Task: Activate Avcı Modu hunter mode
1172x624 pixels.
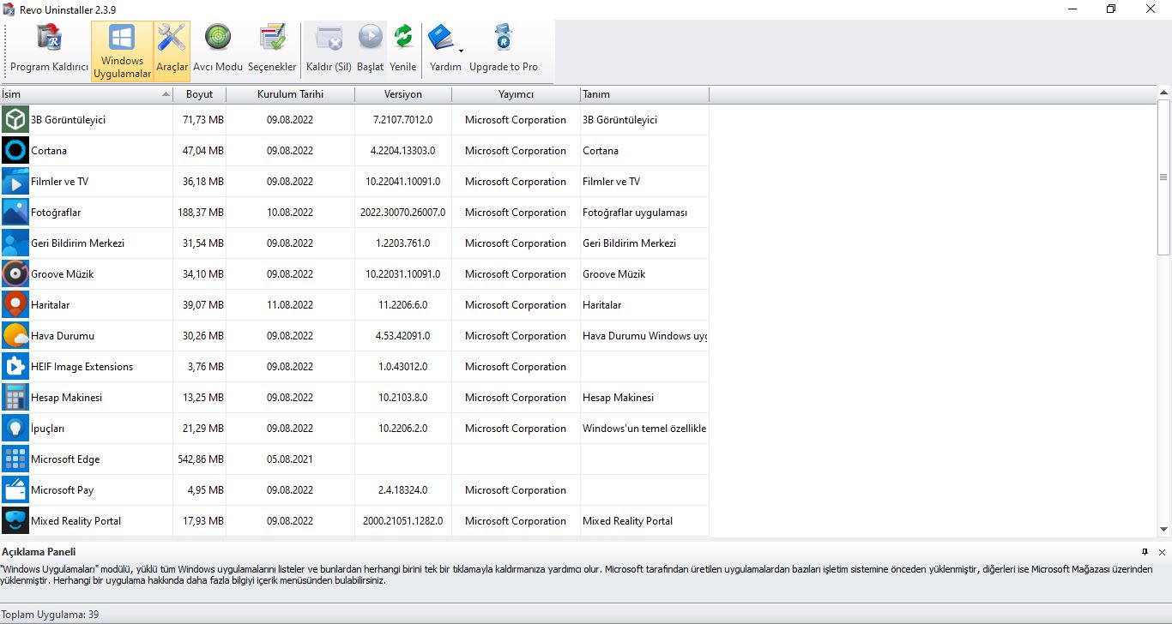Action: click(218, 51)
